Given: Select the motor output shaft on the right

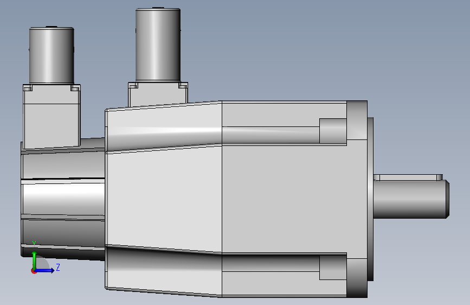Looking at the screenshot, I should pos(411,199).
